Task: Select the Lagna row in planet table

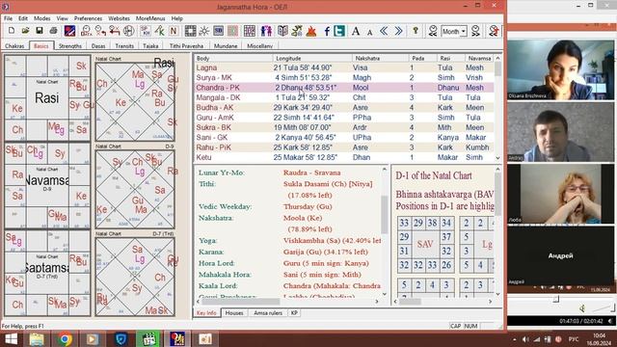Action: click(344, 67)
